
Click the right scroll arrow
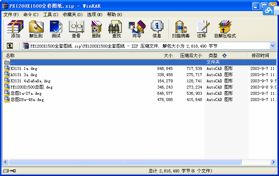coord(273,162)
